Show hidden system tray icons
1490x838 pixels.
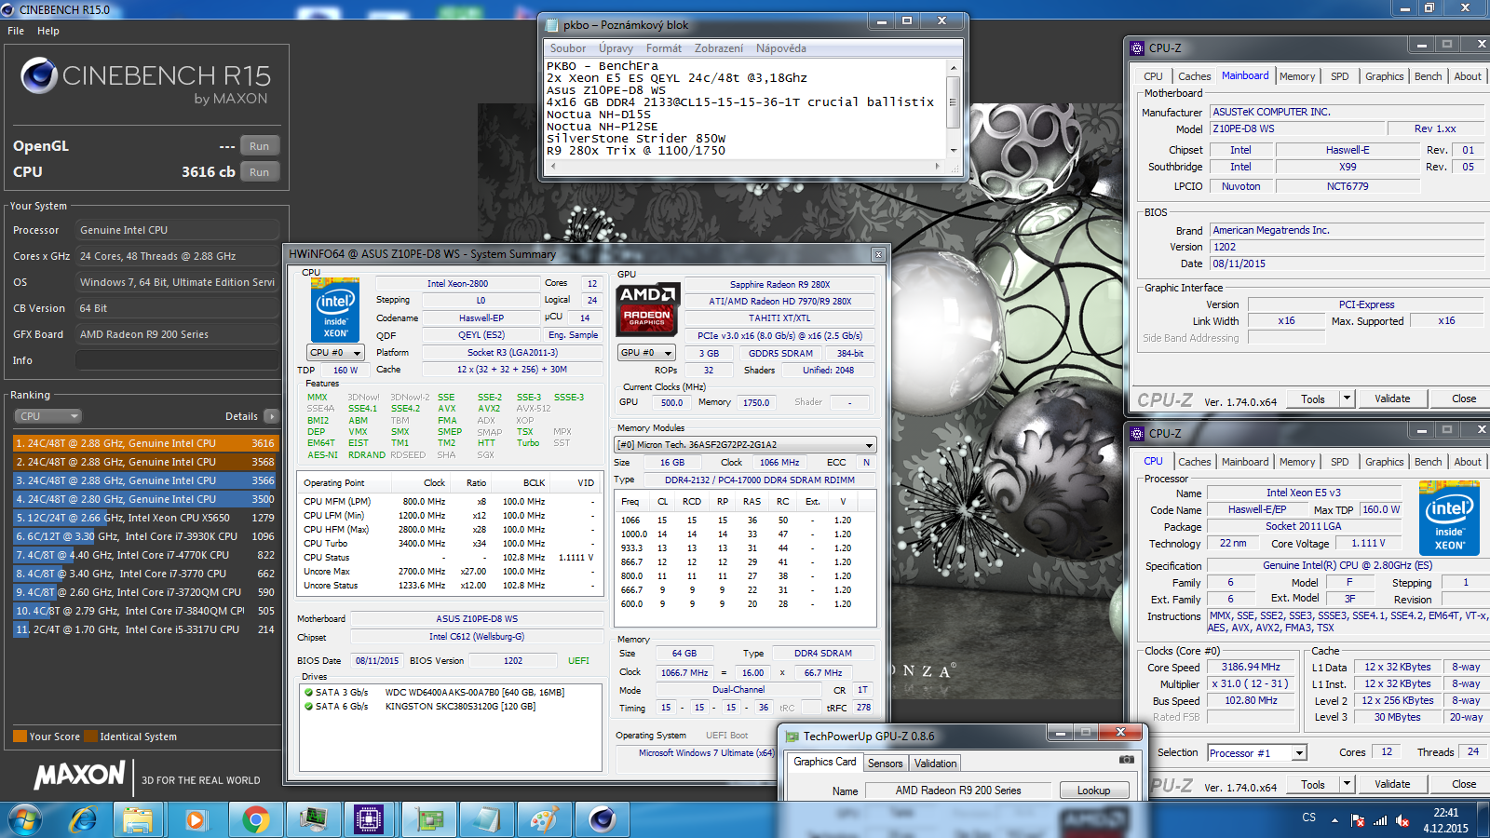[x=1334, y=819]
